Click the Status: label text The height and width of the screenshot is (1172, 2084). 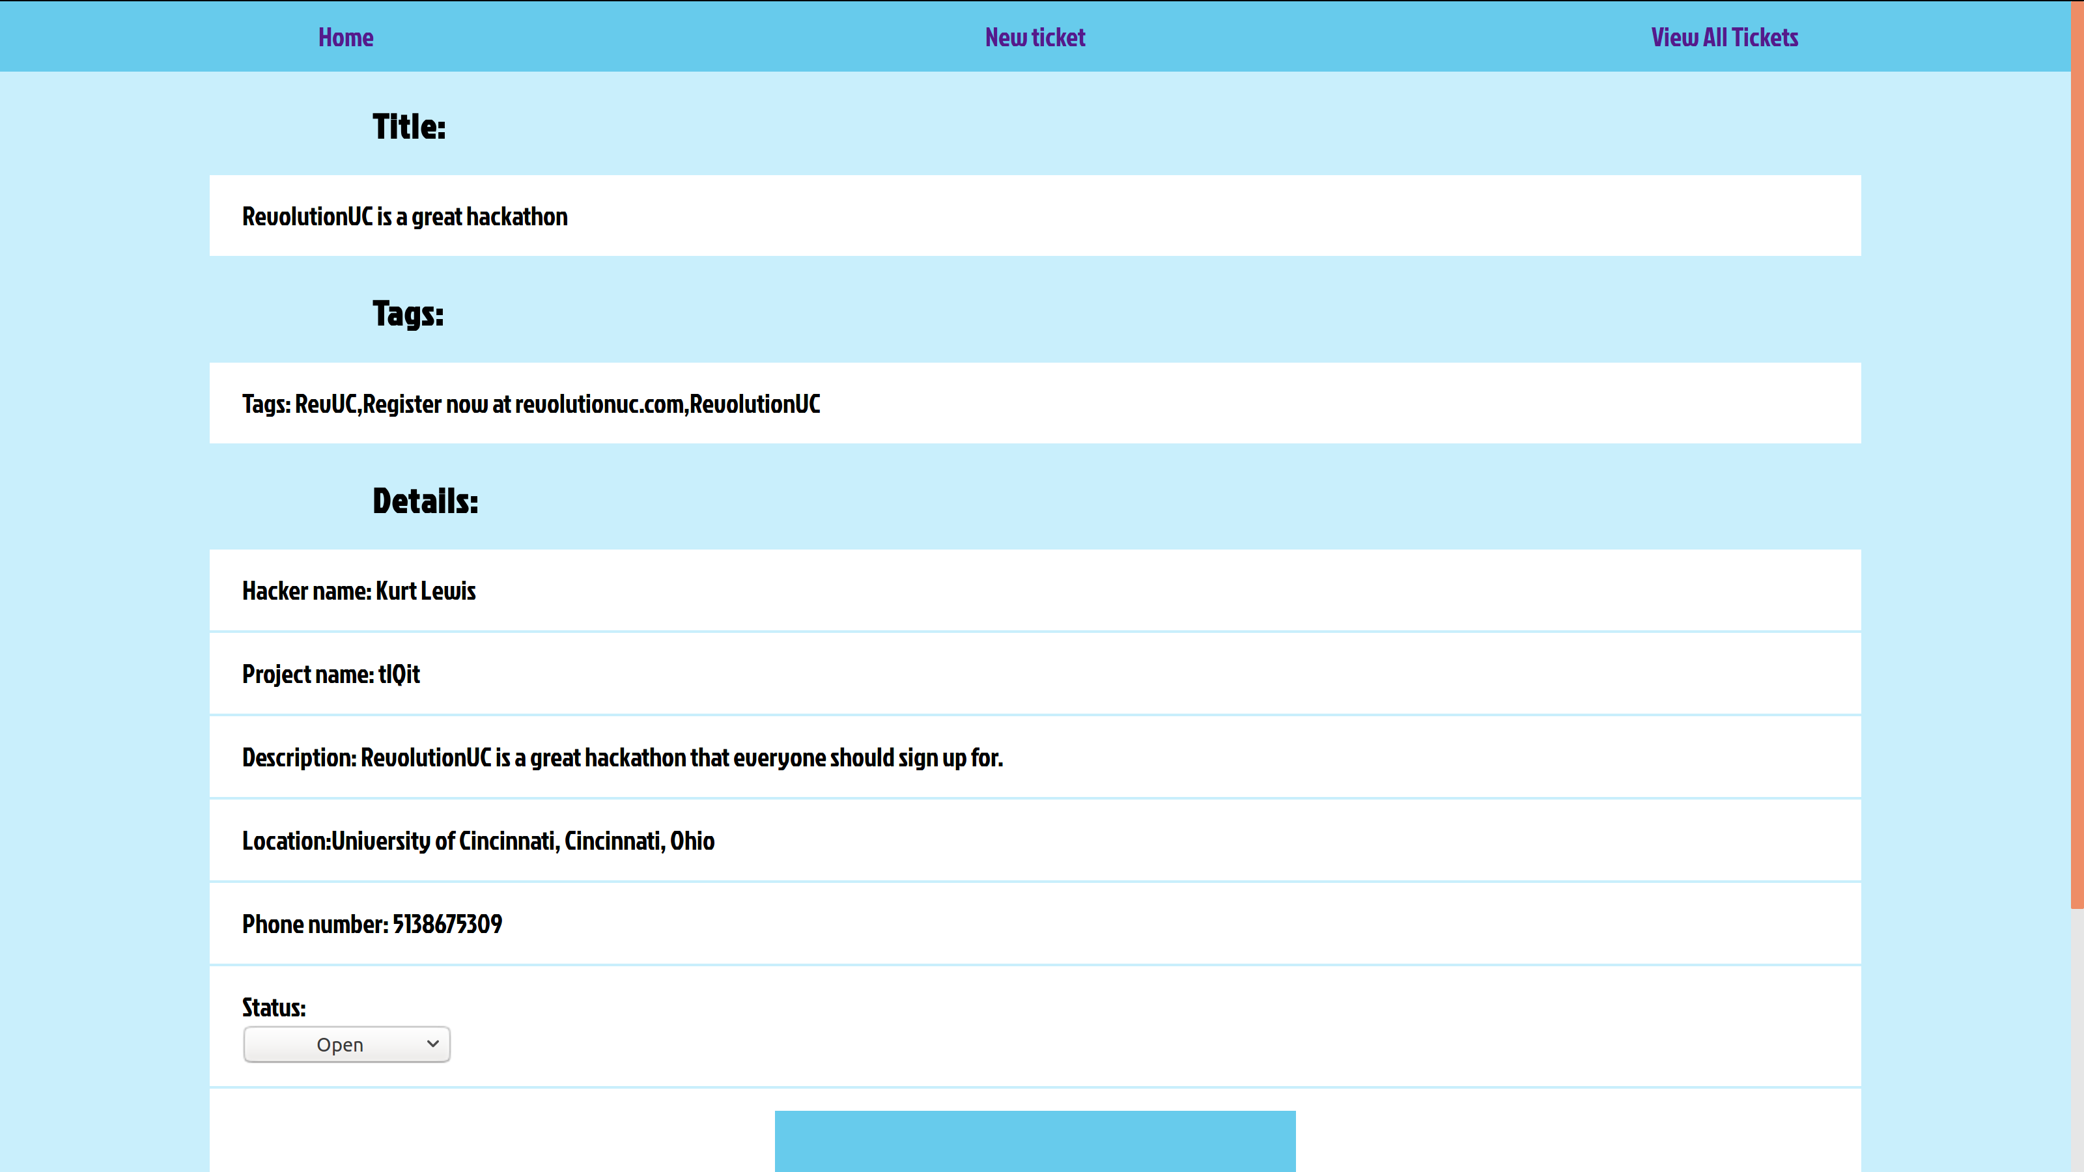point(274,1008)
